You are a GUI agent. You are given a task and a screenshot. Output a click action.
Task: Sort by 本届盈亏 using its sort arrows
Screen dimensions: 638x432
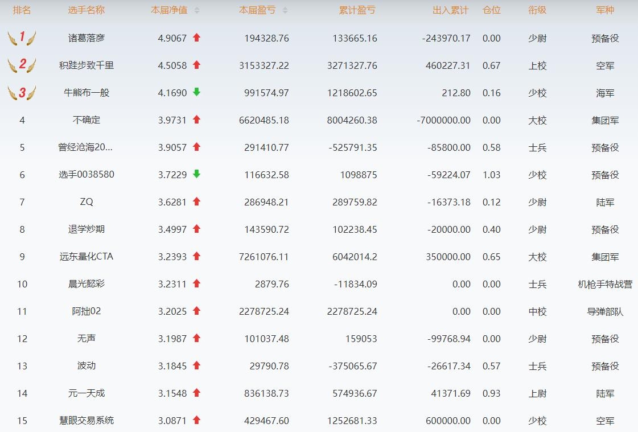(285, 10)
